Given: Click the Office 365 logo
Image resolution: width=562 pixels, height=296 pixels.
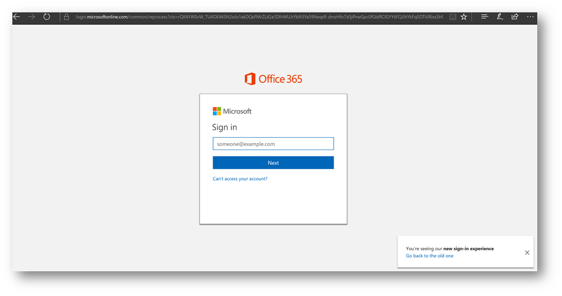Looking at the screenshot, I should 273,79.
